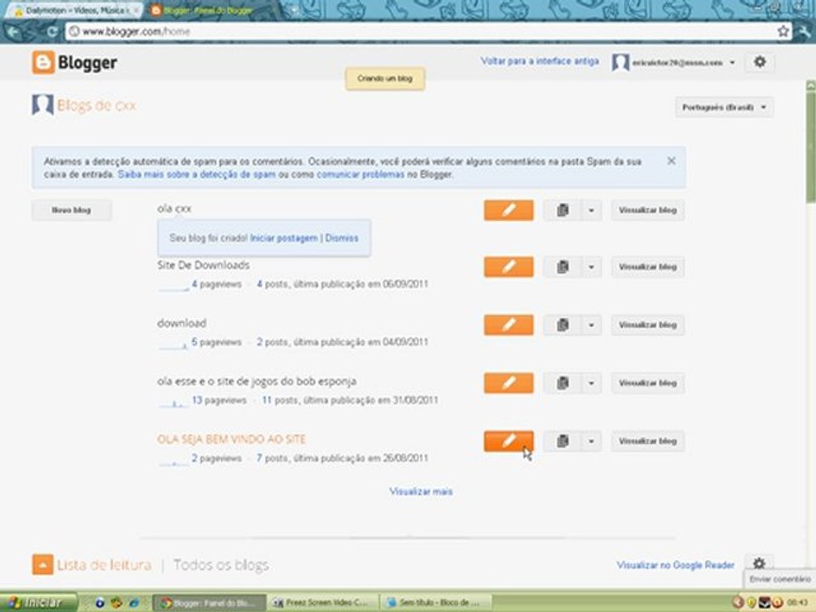Close the spam detection notice

coord(671,161)
